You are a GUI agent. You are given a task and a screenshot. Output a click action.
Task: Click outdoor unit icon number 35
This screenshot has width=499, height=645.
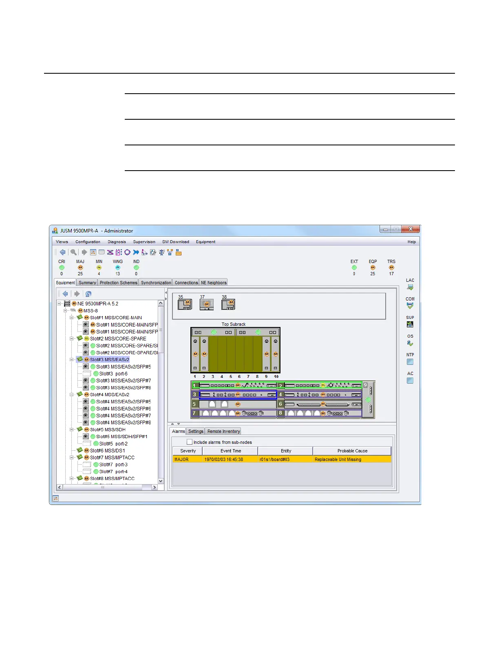pyautogui.click(x=185, y=304)
